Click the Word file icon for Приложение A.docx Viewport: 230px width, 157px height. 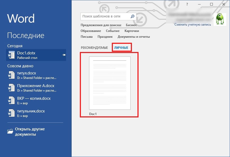tap(11, 88)
